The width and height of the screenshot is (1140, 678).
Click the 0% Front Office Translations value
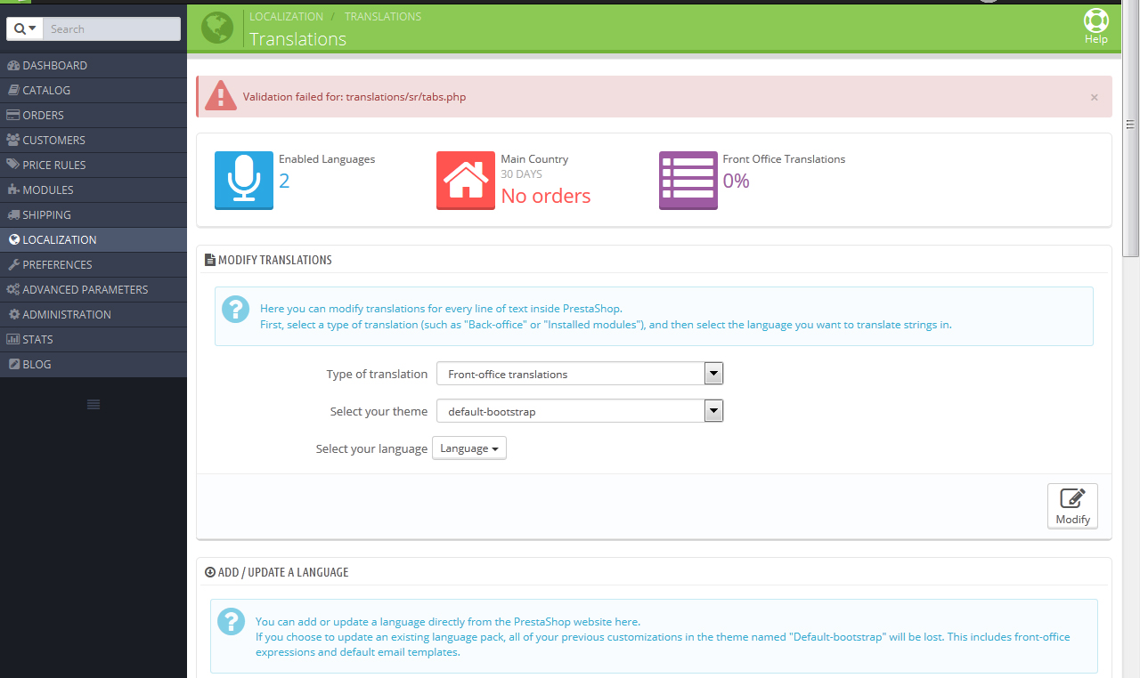click(x=737, y=181)
